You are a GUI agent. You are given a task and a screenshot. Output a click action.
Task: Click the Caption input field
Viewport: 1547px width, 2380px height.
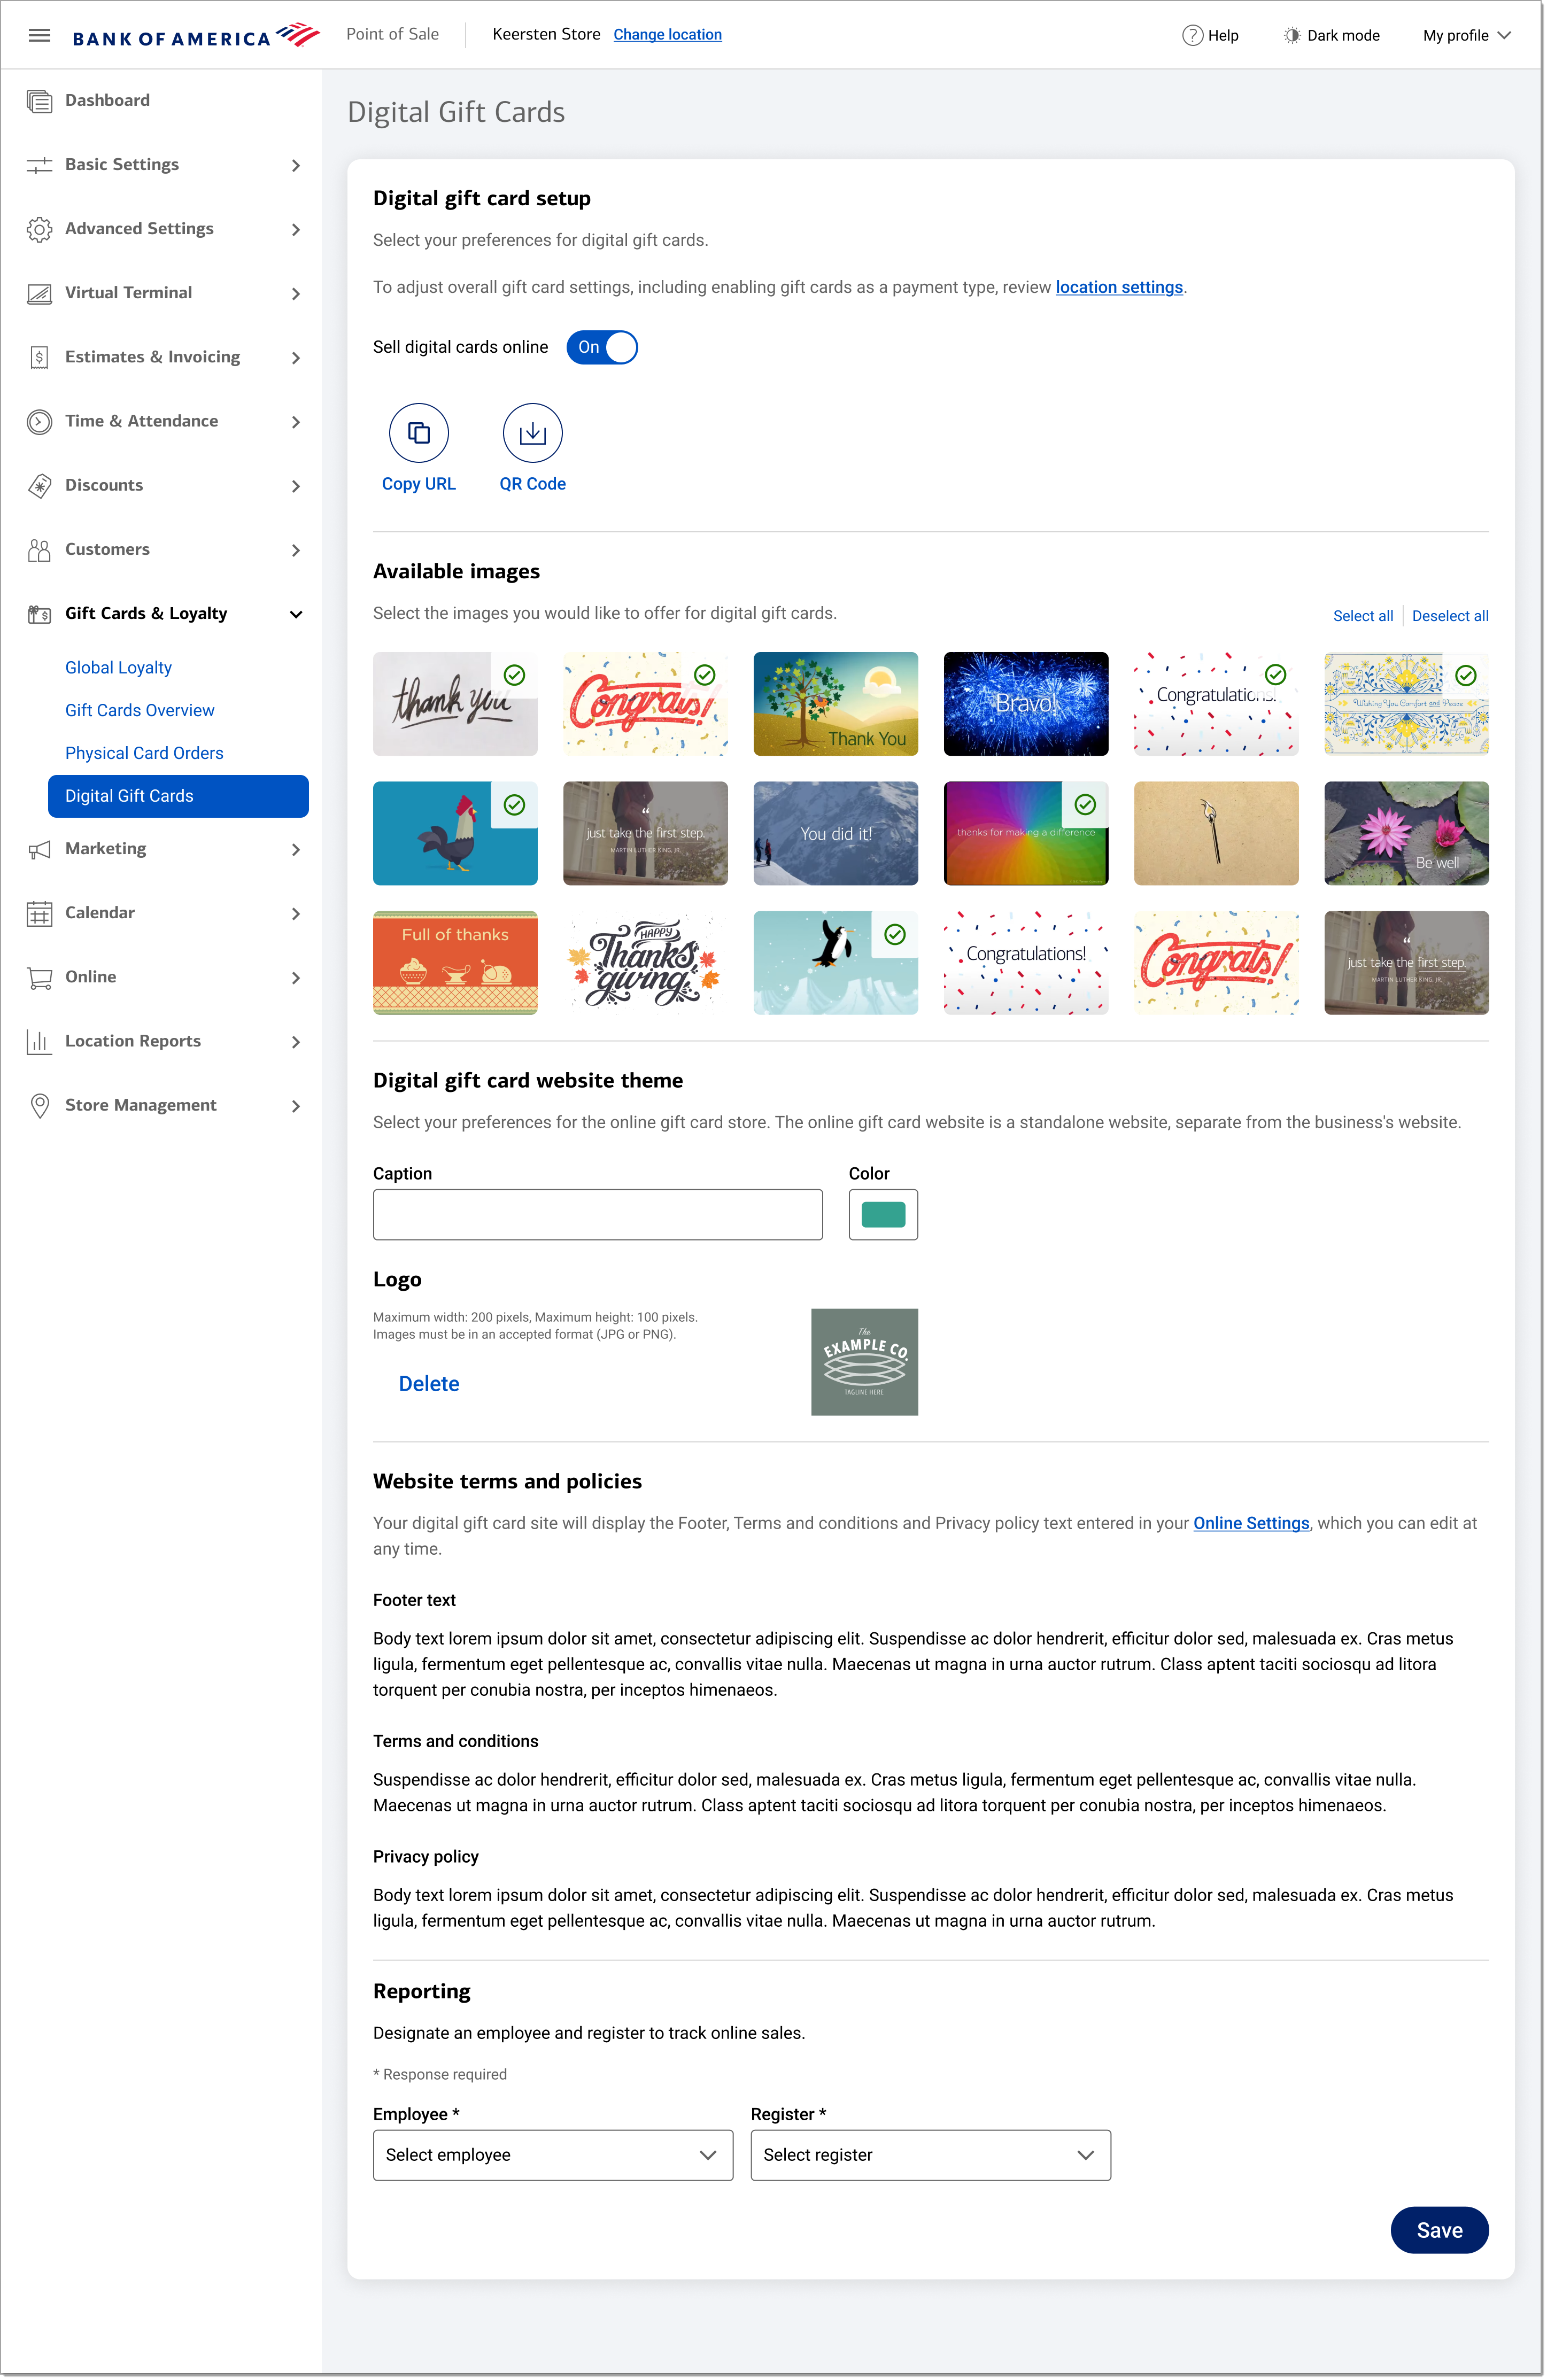[x=597, y=1214]
